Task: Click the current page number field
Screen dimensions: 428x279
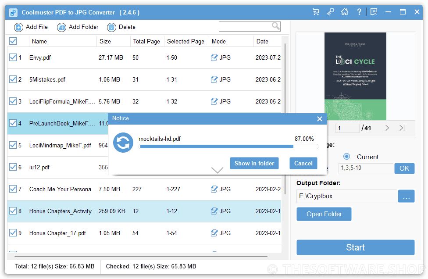Action: (347, 128)
